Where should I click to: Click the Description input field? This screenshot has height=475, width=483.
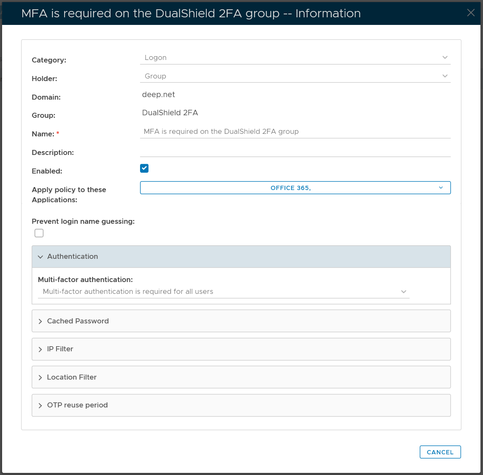pos(295,150)
